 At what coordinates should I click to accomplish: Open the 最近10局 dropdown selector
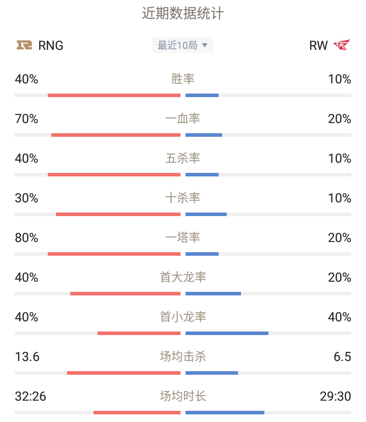182,45
